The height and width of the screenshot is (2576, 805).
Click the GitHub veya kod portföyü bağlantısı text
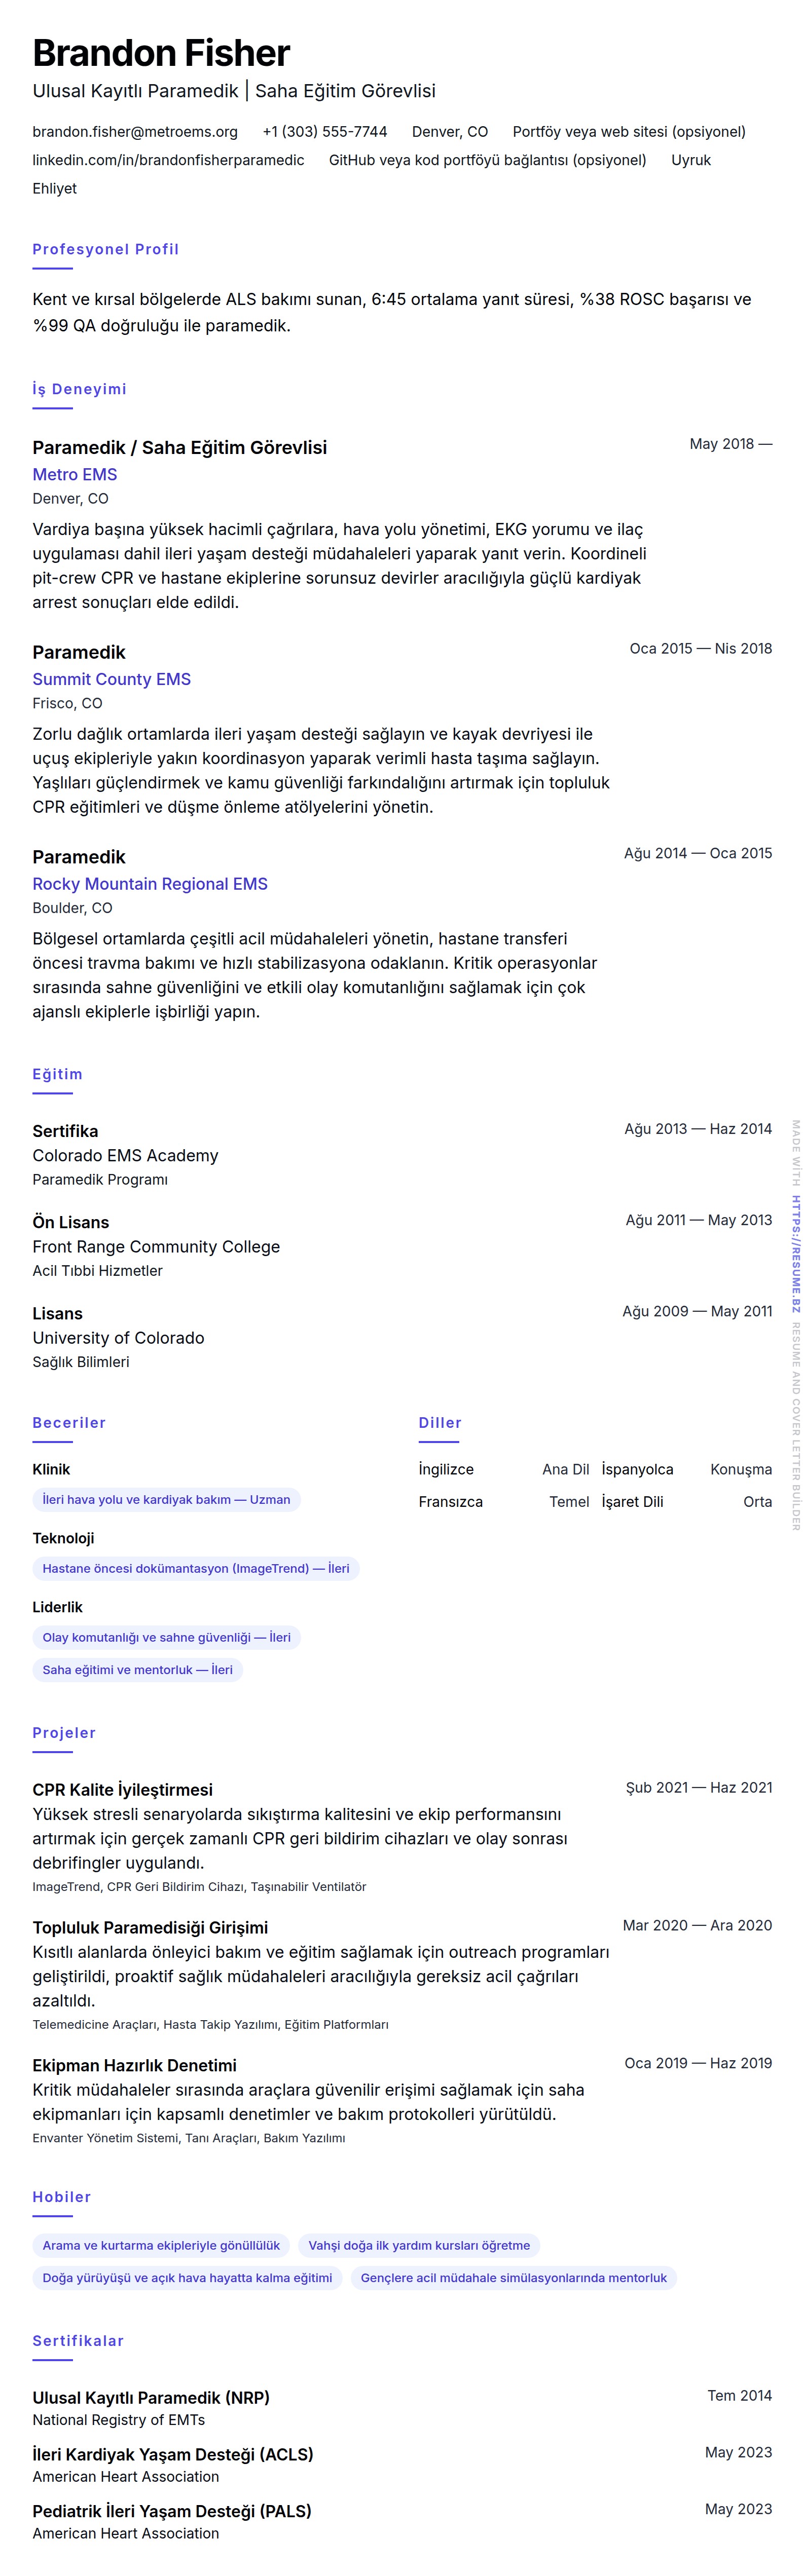tap(487, 160)
